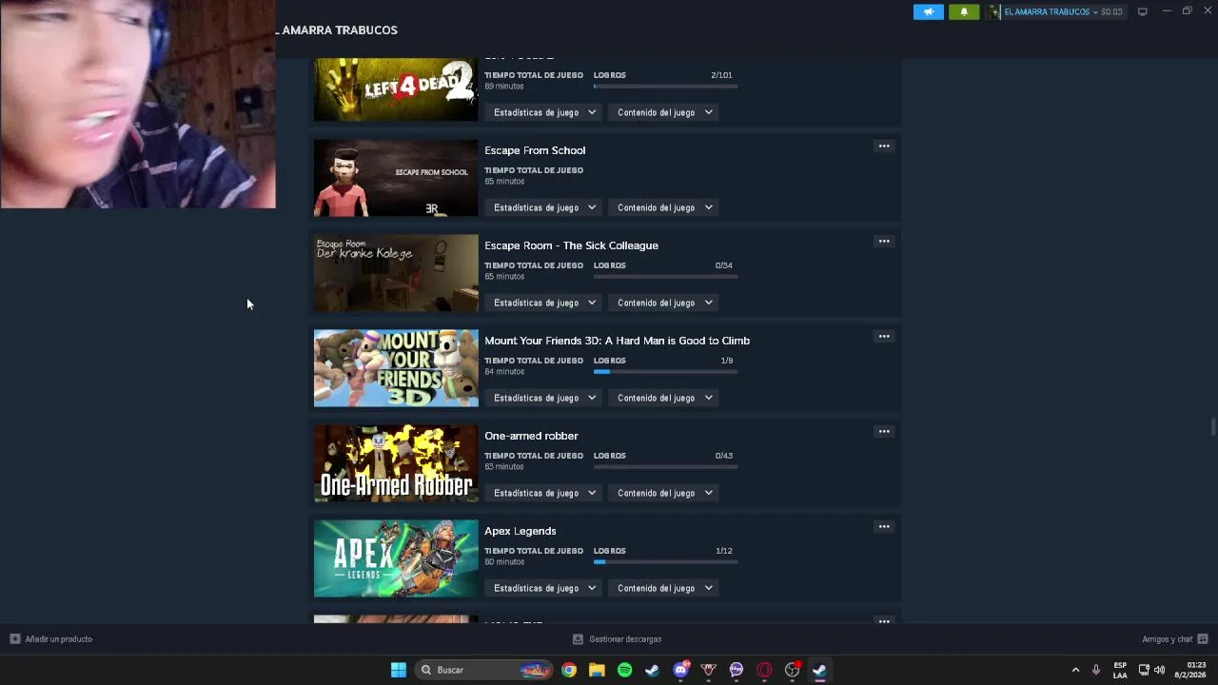
Task: Open the Apex Legends title link
Action: click(520, 531)
